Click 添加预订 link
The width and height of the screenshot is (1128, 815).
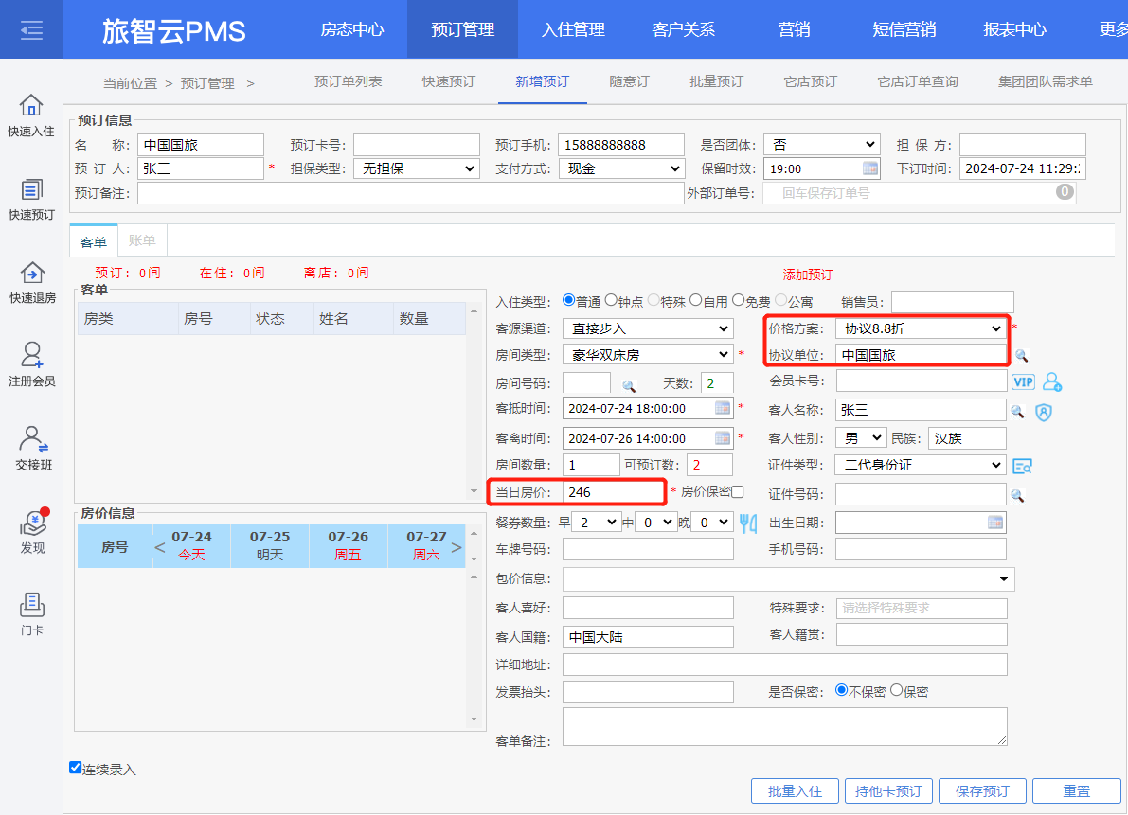[x=807, y=275]
